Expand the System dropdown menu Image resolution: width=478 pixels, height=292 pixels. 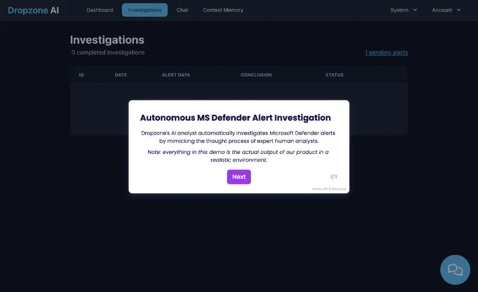point(403,10)
